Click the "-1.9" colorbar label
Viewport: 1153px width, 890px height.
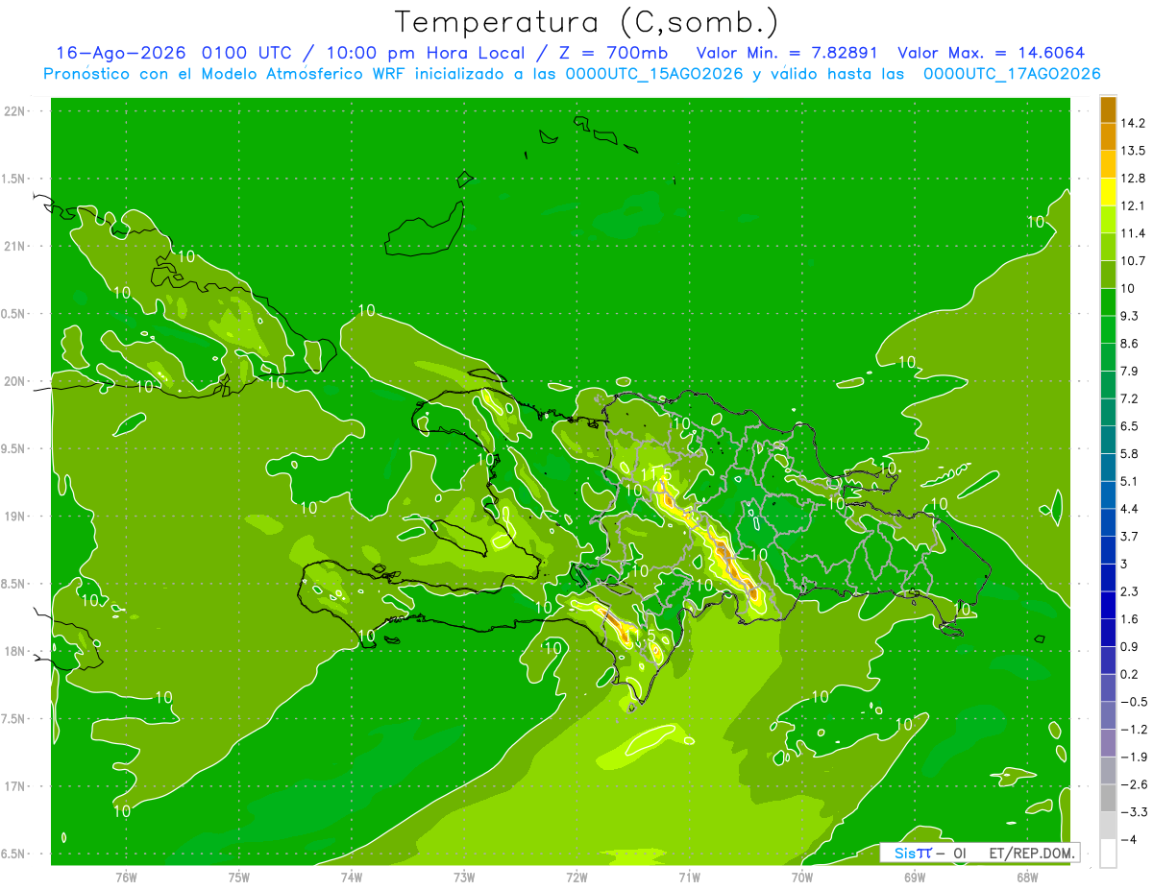tap(1135, 758)
